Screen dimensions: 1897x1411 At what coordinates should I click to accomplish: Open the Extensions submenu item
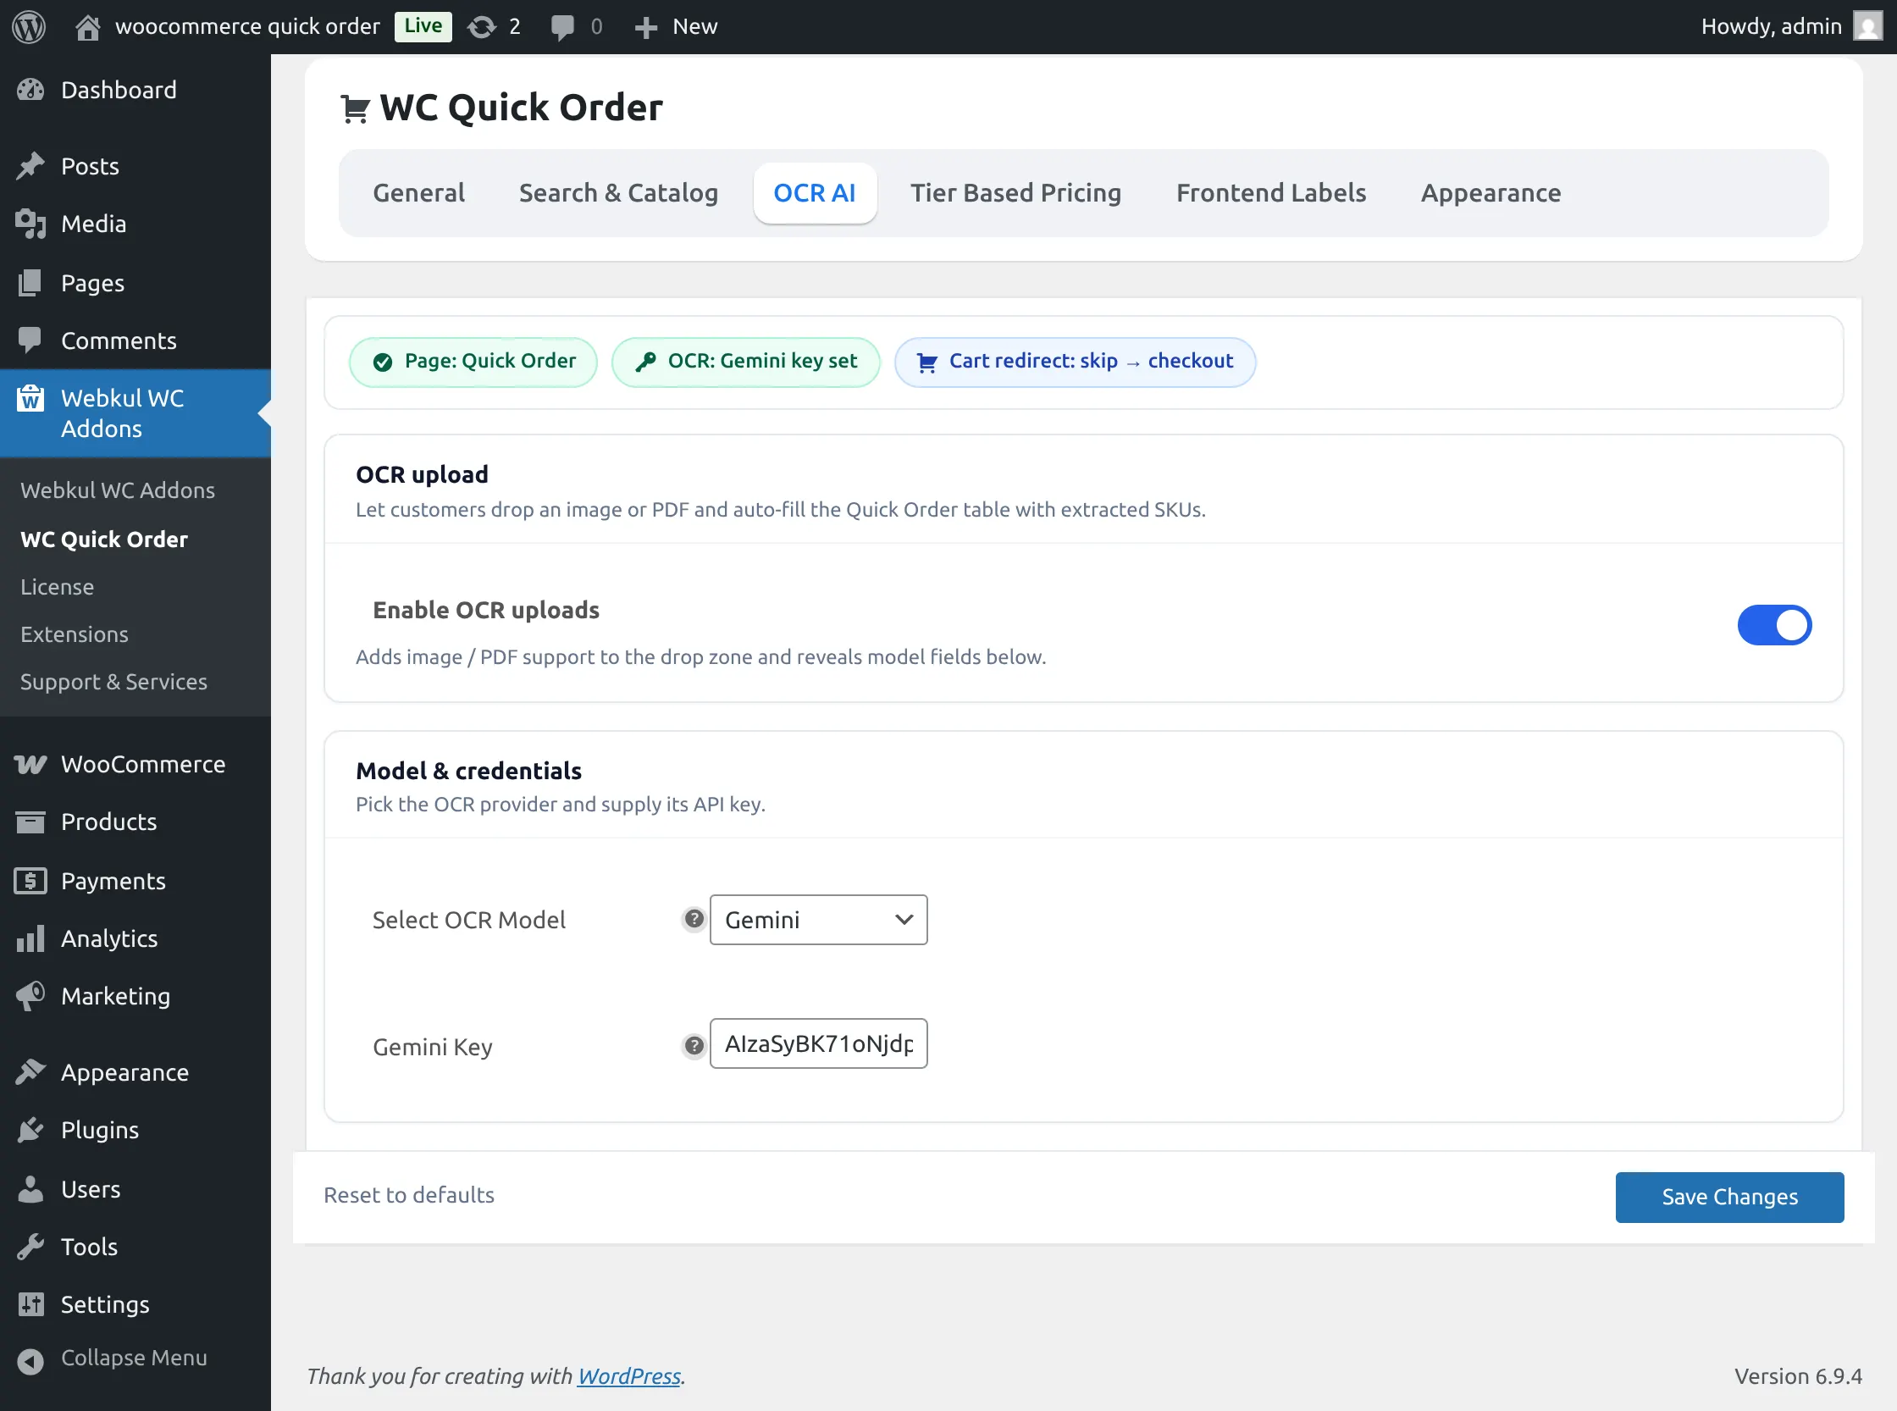coord(75,634)
